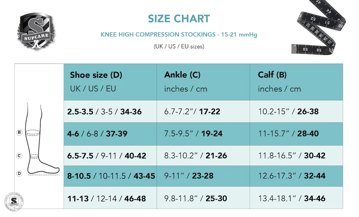Click the circled B calf marker

click(19, 133)
